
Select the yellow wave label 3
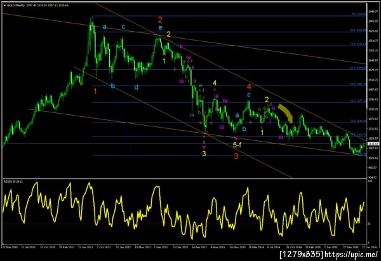[204, 153]
